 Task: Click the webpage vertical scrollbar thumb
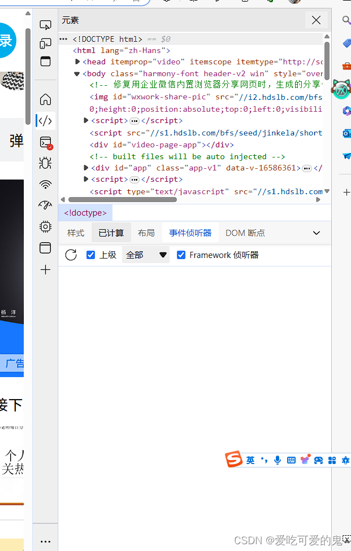(x=28, y=76)
